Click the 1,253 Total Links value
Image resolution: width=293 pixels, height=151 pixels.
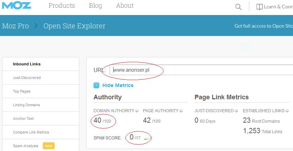(263, 131)
